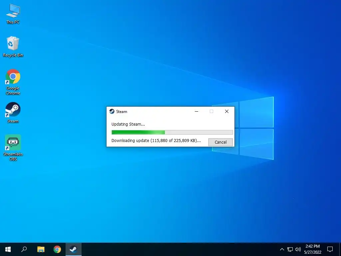Open network status tray icon
This screenshot has height=256, width=341.
click(290, 249)
